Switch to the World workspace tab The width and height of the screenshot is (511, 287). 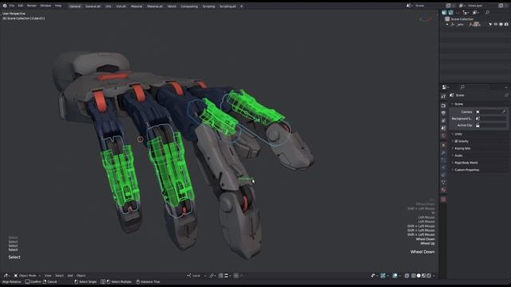tap(172, 6)
